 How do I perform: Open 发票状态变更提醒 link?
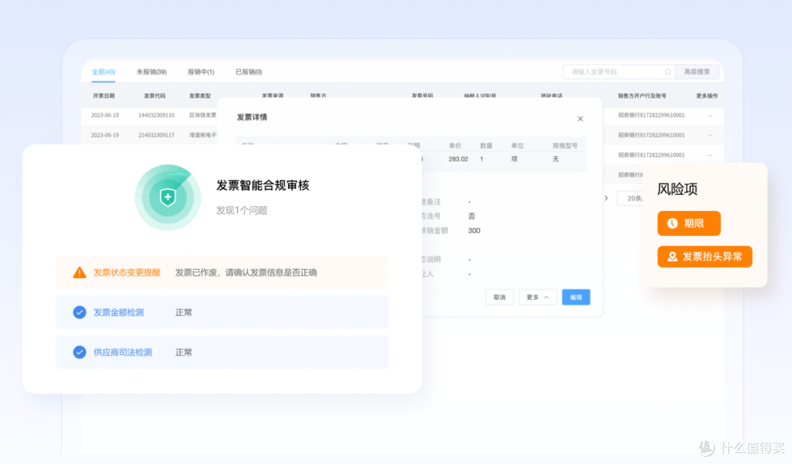point(127,273)
